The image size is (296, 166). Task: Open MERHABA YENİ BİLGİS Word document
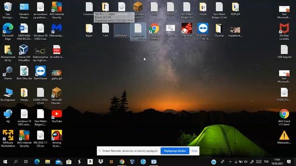pyautogui.click(x=24, y=32)
